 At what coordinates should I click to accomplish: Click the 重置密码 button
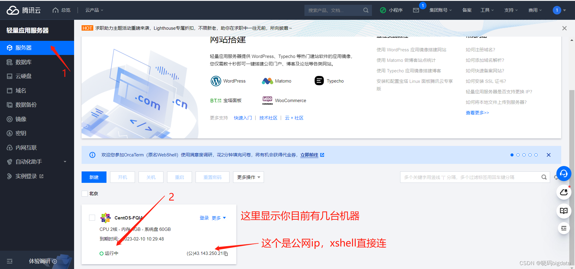(x=212, y=177)
